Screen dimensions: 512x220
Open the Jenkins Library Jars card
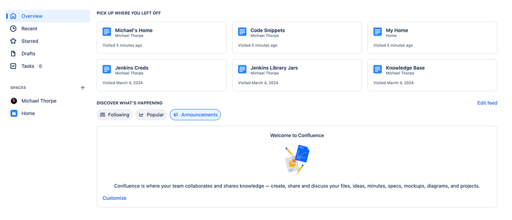click(x=297, y=75)
